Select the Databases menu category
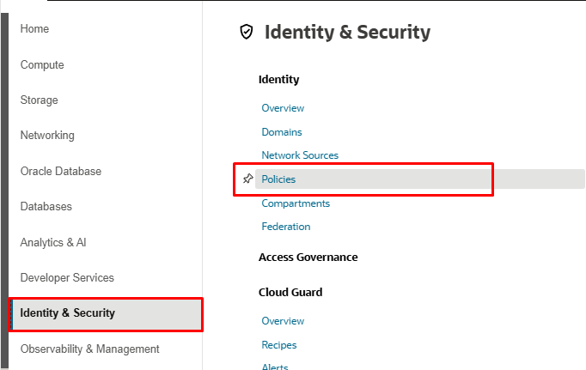Image resolution: width=586 pixels, height=370 pixels. pos(46,207)
